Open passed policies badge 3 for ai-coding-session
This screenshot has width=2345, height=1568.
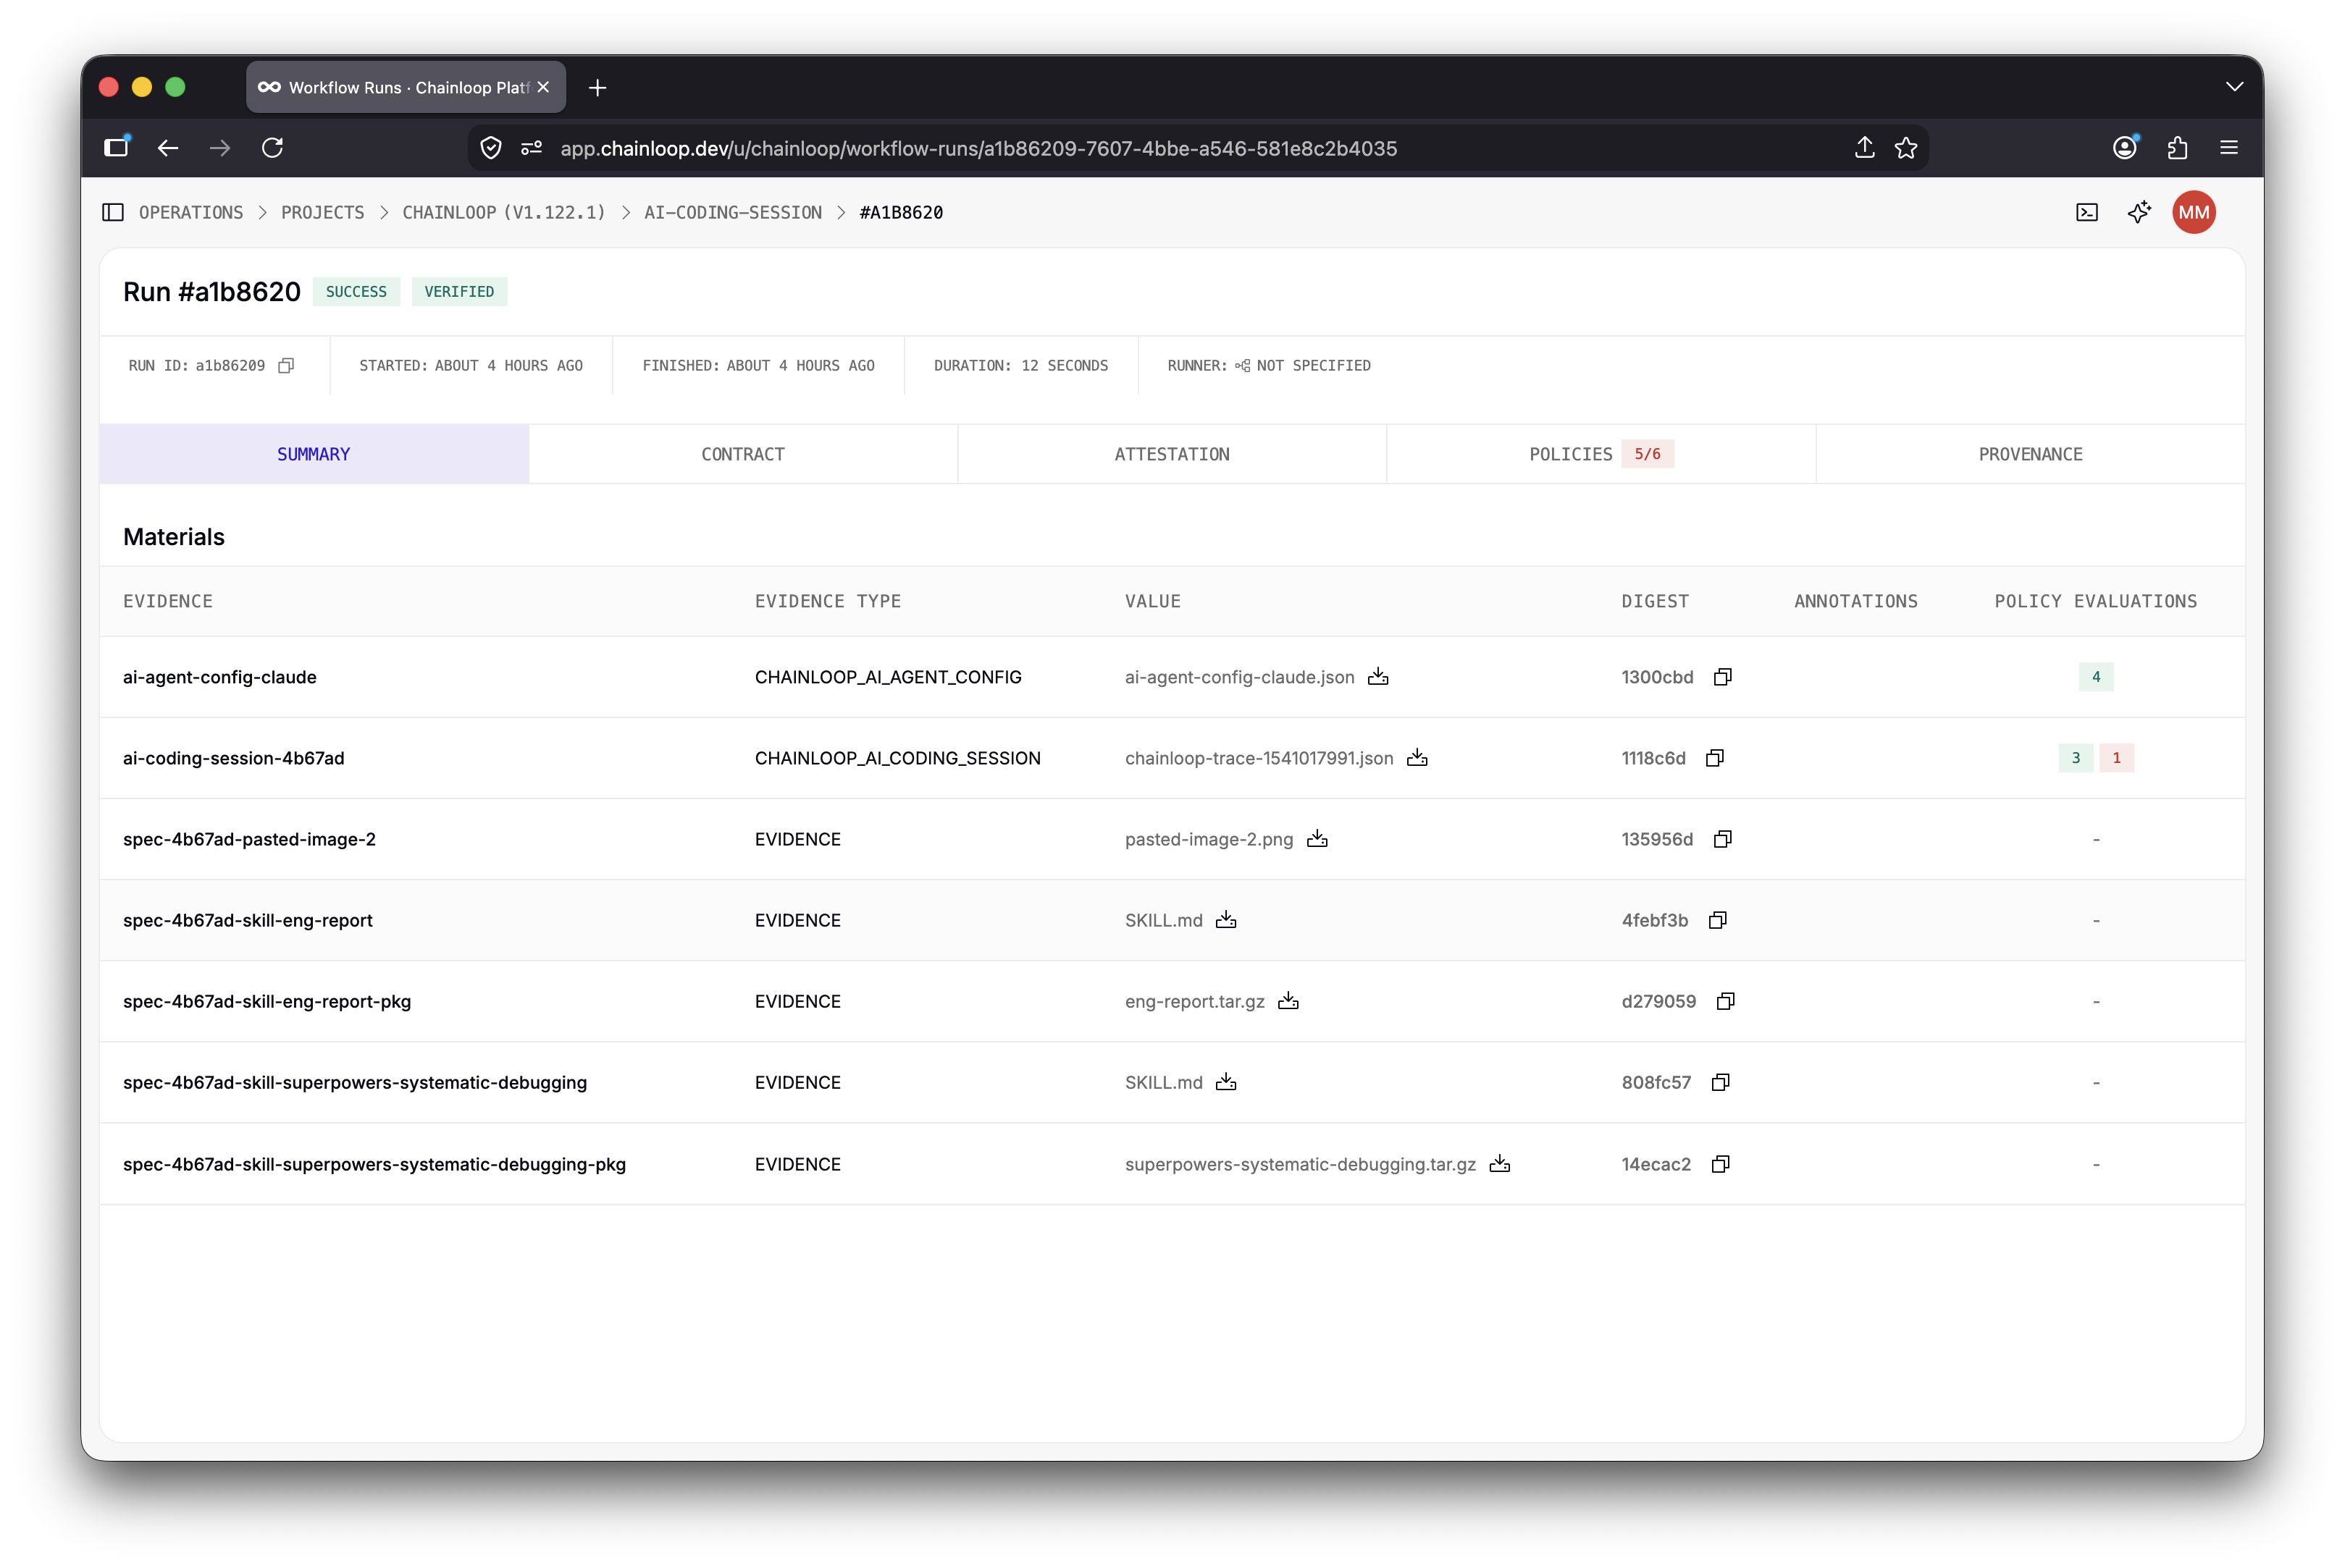2075,758
